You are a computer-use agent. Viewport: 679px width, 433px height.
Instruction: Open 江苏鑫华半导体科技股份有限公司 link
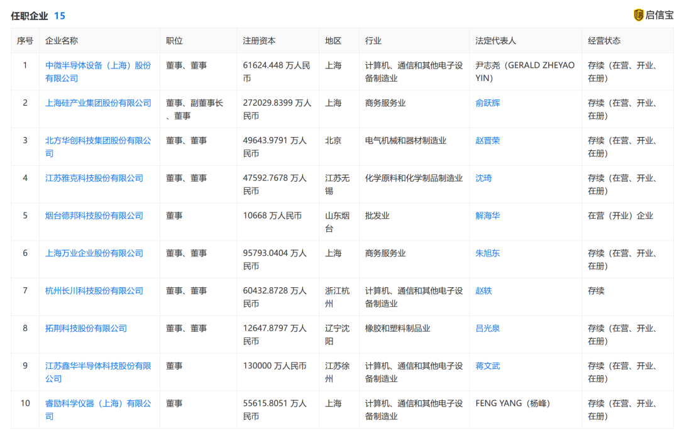98,373
